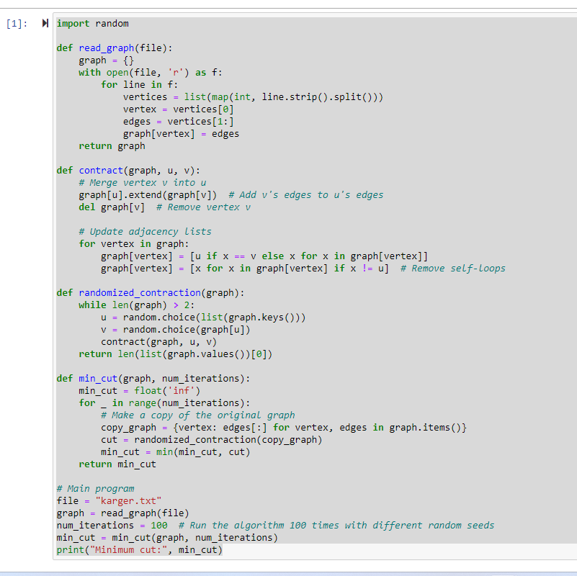Screen dimensions: 577x576
Task: Select the cell execution prompt [1]:
Action: pos(16,23)
